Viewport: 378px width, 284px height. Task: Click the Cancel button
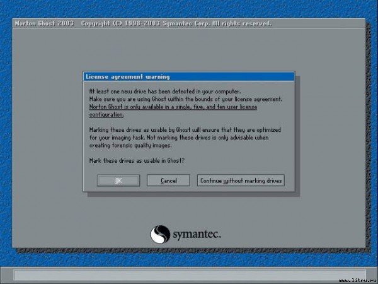click(x=168, y=180)
